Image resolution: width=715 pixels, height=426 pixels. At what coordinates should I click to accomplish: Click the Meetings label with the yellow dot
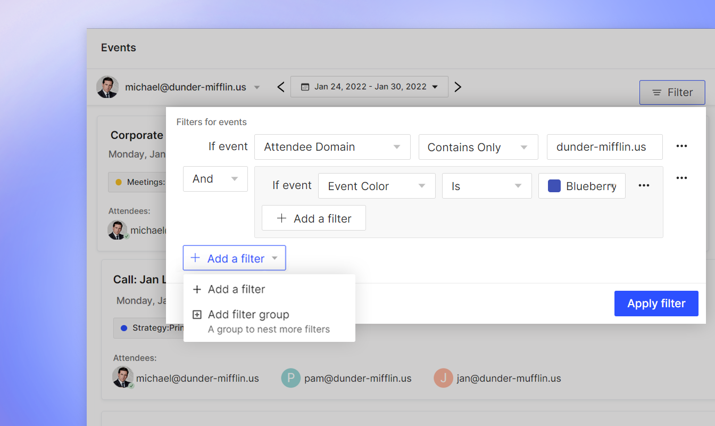point(137,182)
